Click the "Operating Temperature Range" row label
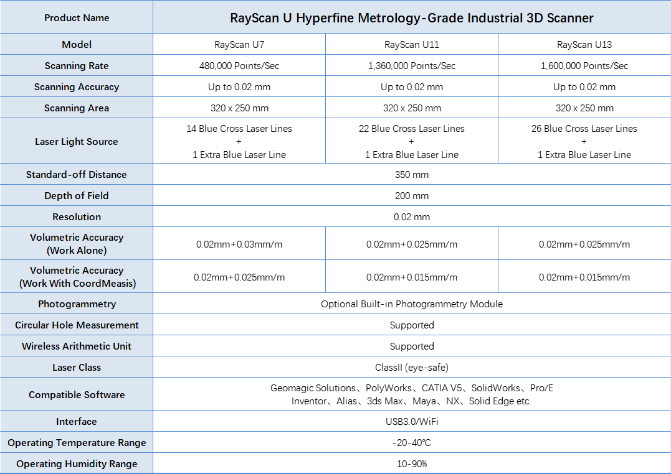Viewport: 671px width, 474px height. [77, 443]
